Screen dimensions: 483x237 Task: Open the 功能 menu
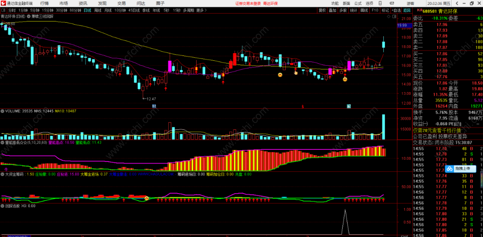tap(335, 4)
